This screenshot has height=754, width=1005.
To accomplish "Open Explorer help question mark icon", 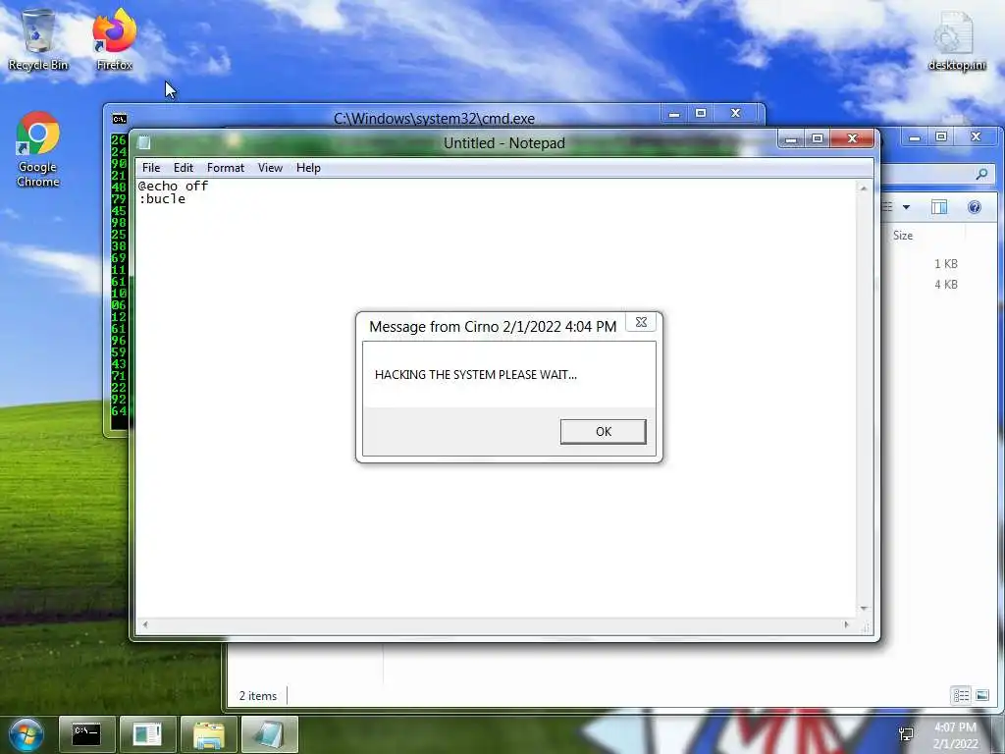I will [x=975, y=207].
